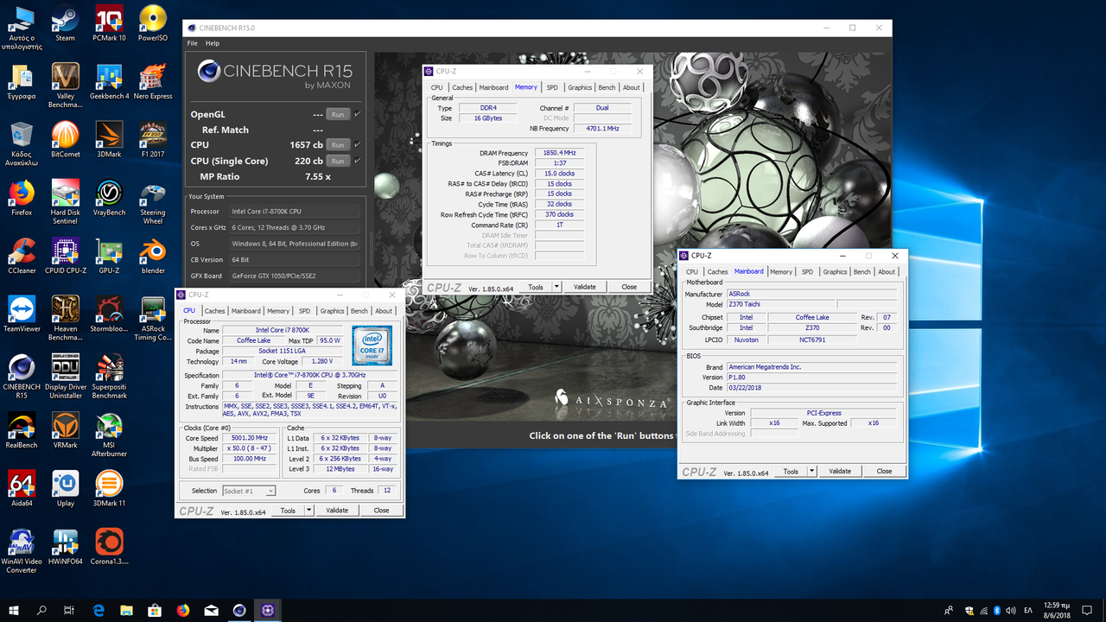Launch Hard Disk Sentinel icon
This screenshot has width=1106, height=622.
(x=65, y=201)
